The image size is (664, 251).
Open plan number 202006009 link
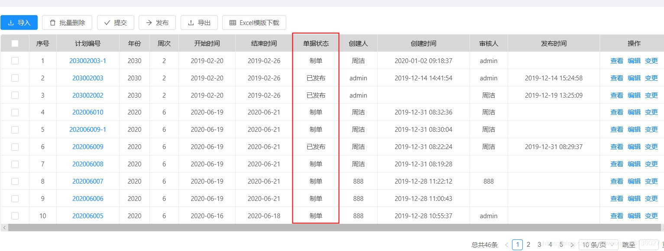(88, 147)
